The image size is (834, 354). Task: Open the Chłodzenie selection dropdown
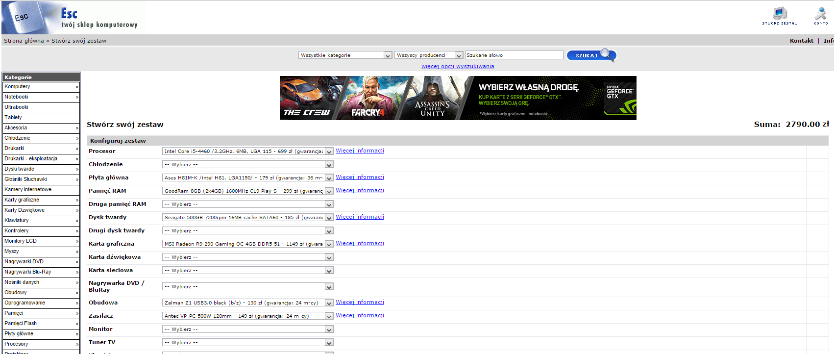pos(248,165)
